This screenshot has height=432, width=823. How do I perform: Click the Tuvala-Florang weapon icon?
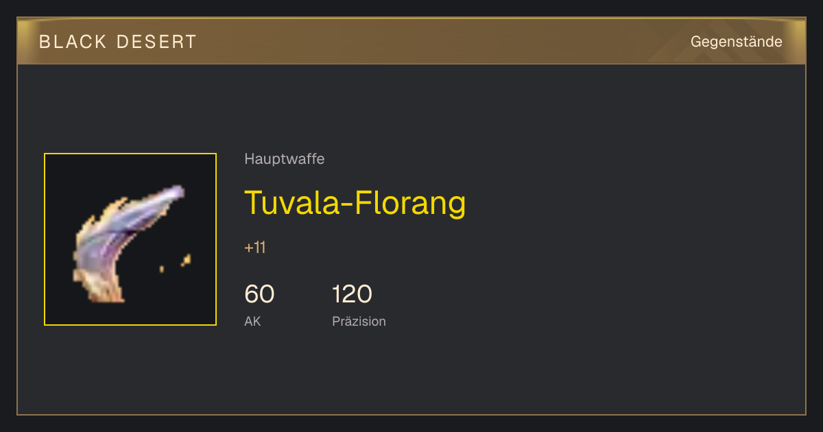pyautogui.click(x=129, y=243)
